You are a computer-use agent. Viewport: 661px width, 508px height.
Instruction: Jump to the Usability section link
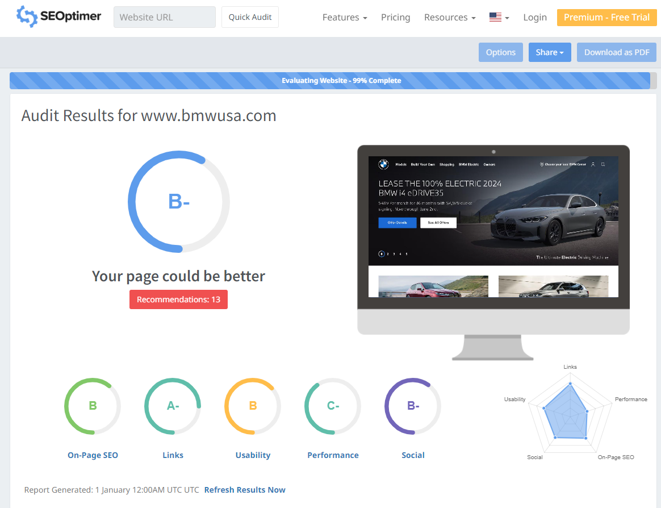click(253, 455)
